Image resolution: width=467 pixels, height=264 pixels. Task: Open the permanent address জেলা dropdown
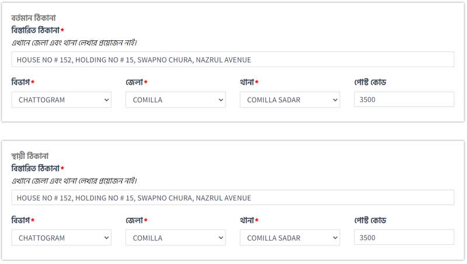(175, 238)
